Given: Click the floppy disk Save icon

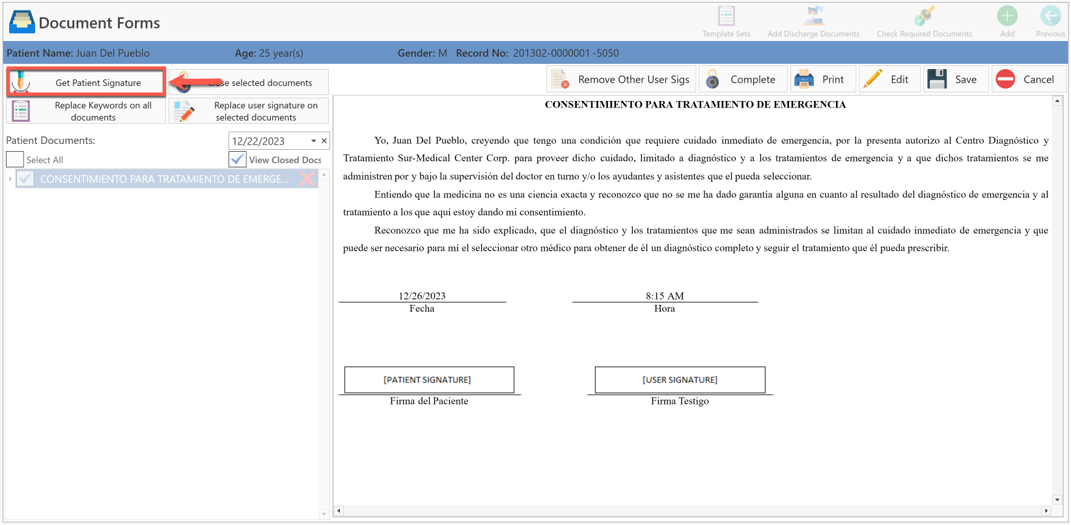Looking at the screenshot, I should (937, 79).
